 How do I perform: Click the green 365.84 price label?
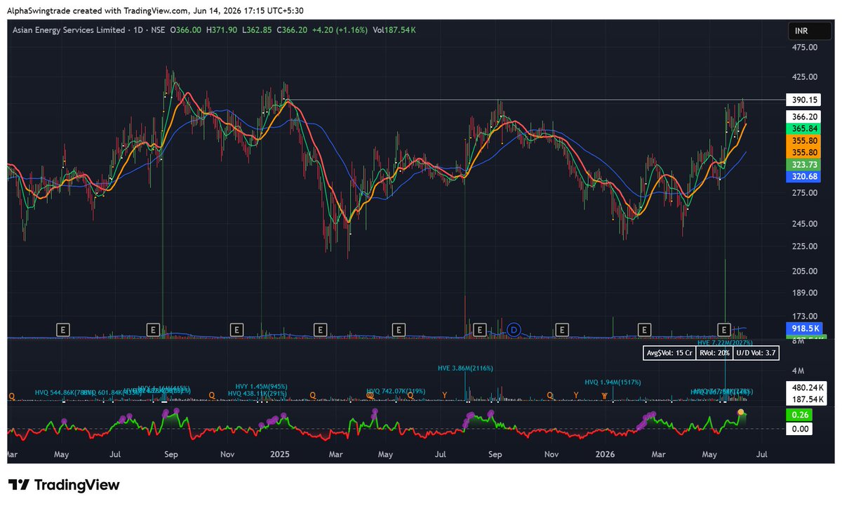tap(804, 129)
